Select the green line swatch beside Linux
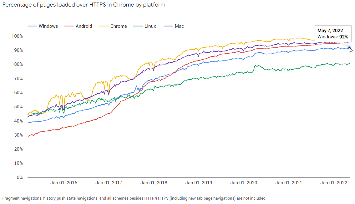 pos(138,26)
